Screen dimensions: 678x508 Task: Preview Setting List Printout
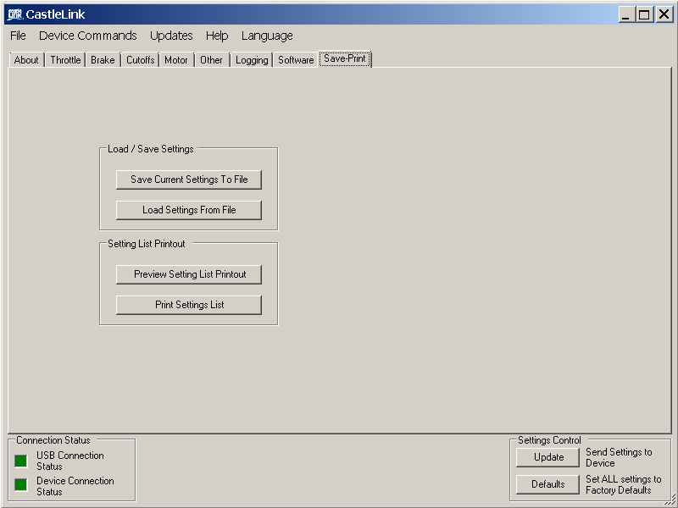[189, 274]
